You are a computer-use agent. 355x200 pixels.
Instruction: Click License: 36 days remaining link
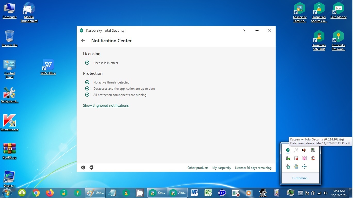253,168
